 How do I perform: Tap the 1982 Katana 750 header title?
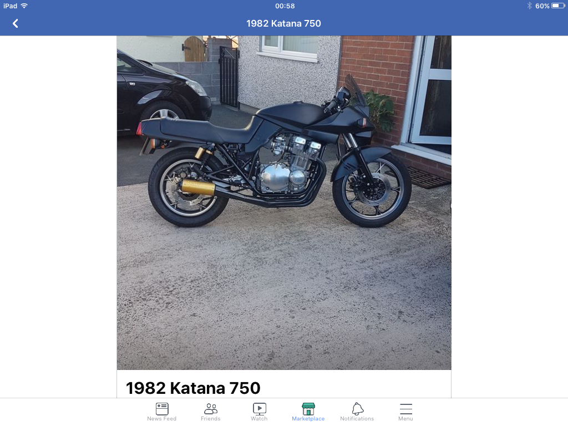pyautogui.click(x=283, y=23)
